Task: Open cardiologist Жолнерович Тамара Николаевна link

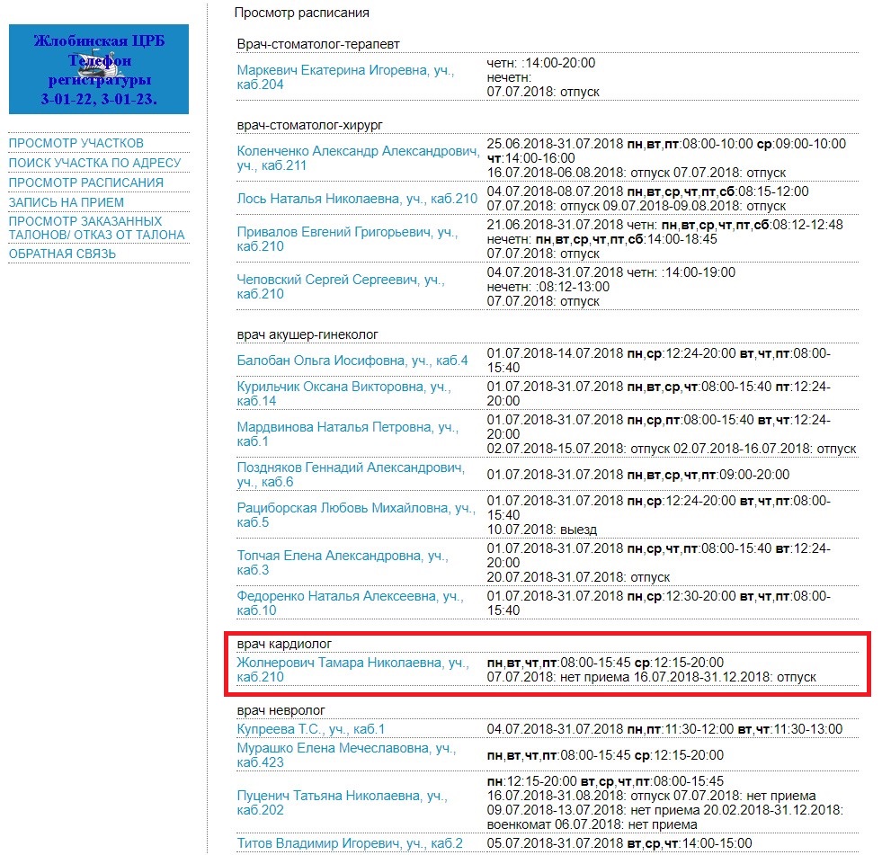Action: coord(352,670)
